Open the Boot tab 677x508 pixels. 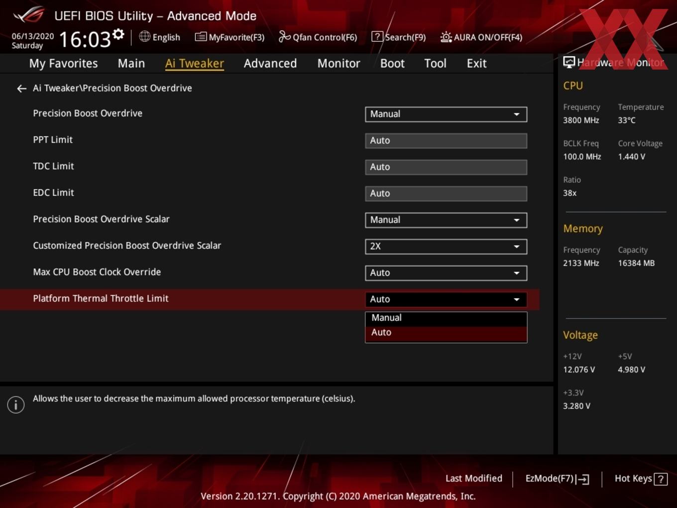click(x=392, y=63)
